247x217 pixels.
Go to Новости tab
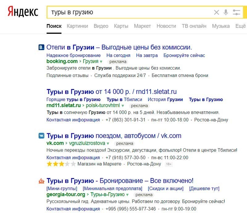[x=166, y=26]
